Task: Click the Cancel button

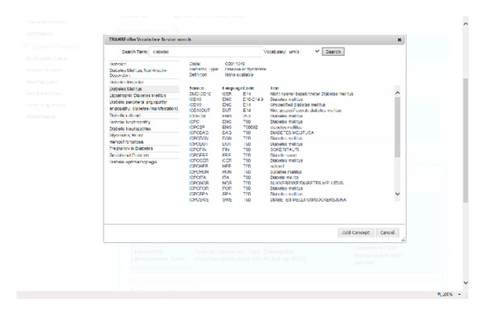Action: [387, 233]
